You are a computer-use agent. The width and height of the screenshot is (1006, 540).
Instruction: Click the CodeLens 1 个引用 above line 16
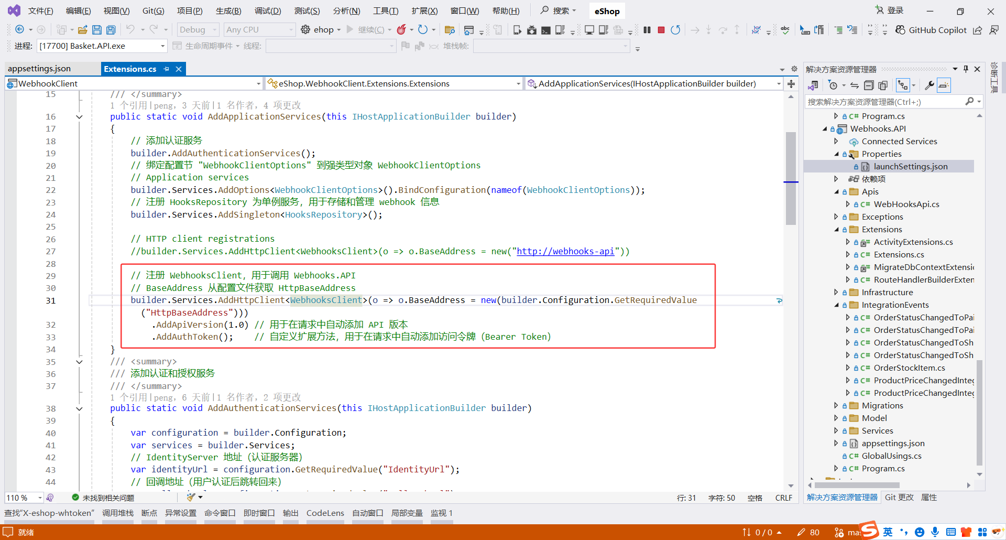128,105
